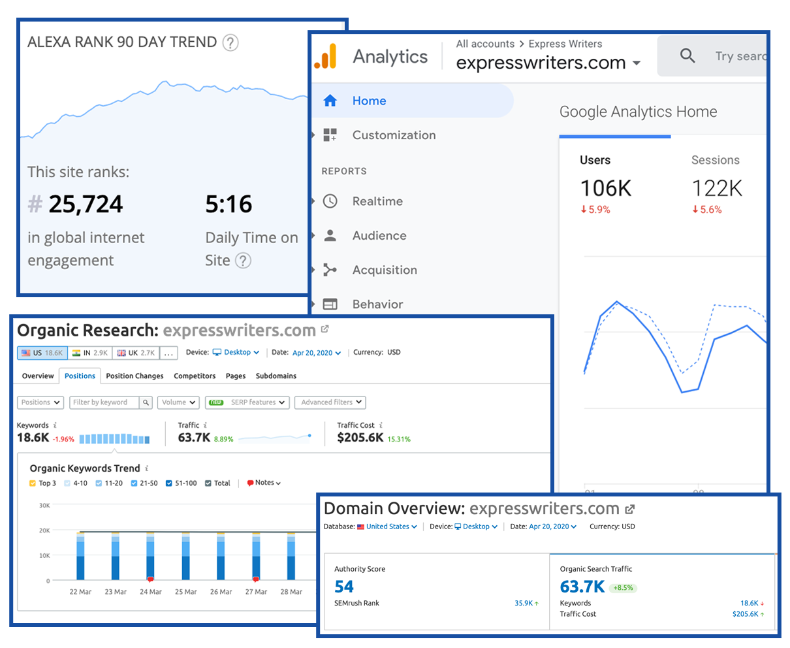Switch to the Positions tab
Viewport: 790px width, 648px height.
(x=80, y=376)
